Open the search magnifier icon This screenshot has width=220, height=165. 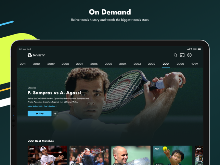[175, 55]
